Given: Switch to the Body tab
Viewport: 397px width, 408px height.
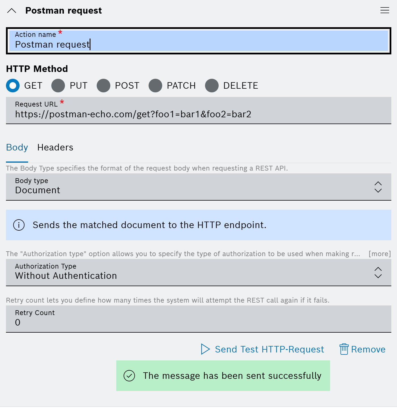Looking at the screenshot, I should 17,148.
